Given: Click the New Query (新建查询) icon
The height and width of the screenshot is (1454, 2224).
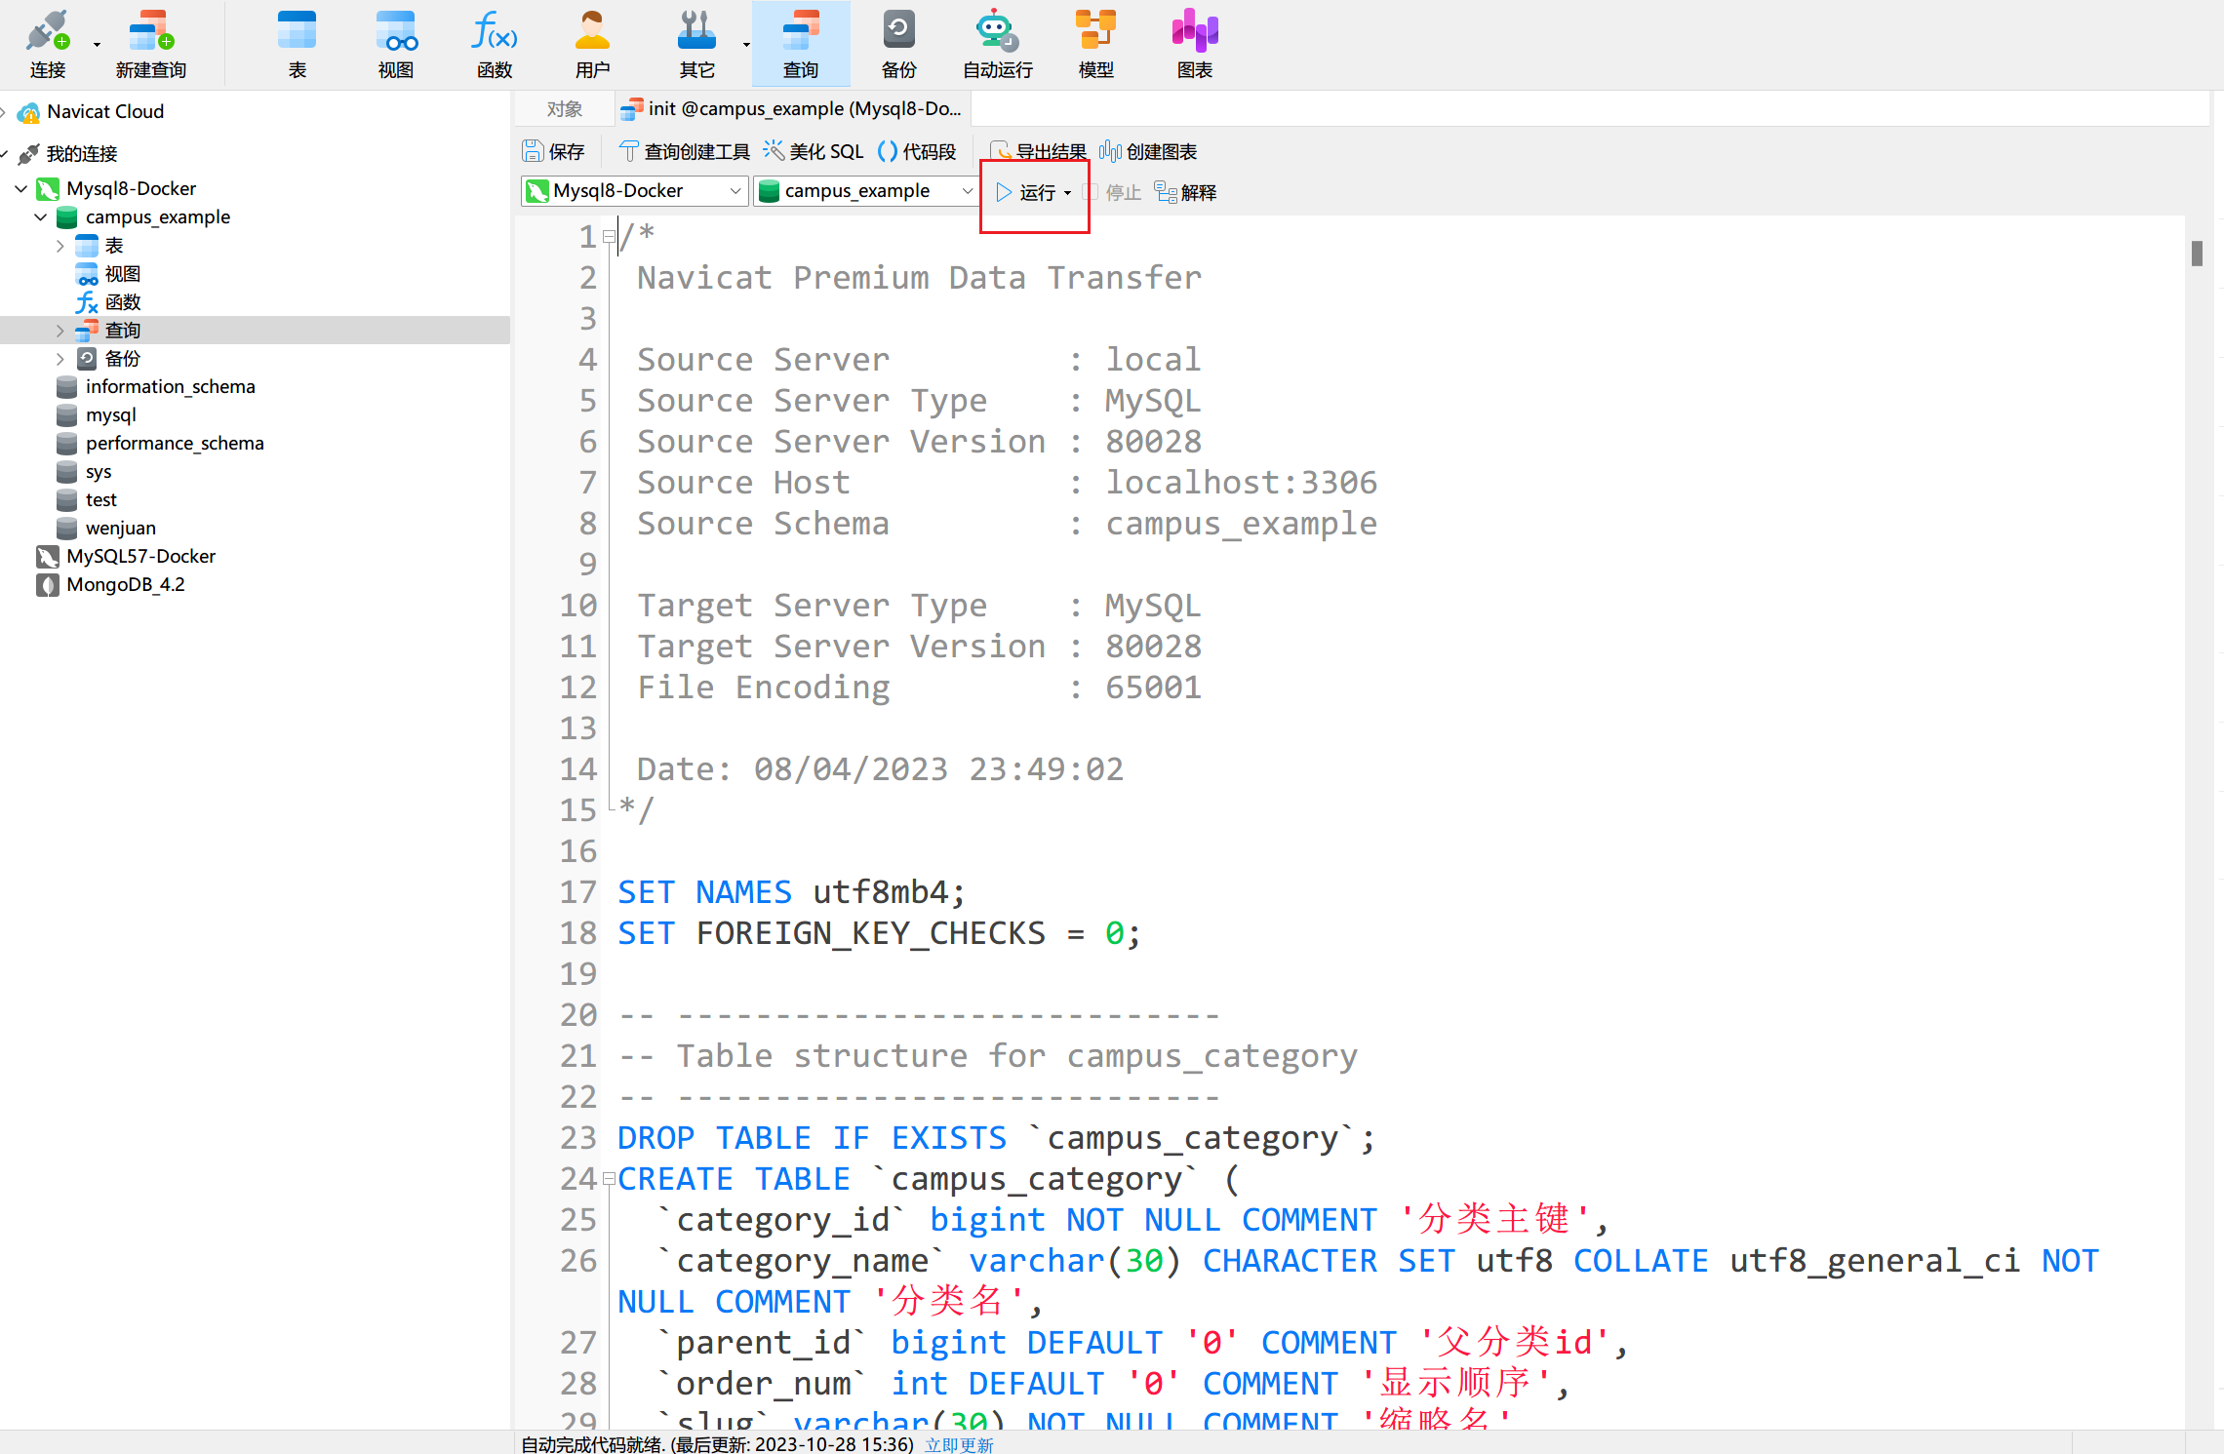Looking at the screenshot, I should pyautogui.click(x=151, y=43).
